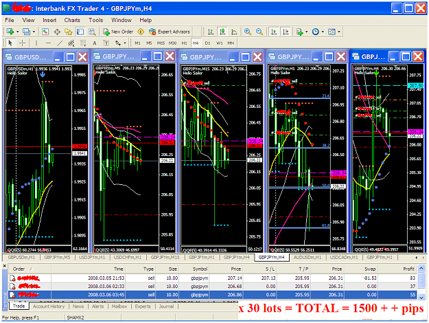
Task: Open the Insert menu
Action: point(49,20)
